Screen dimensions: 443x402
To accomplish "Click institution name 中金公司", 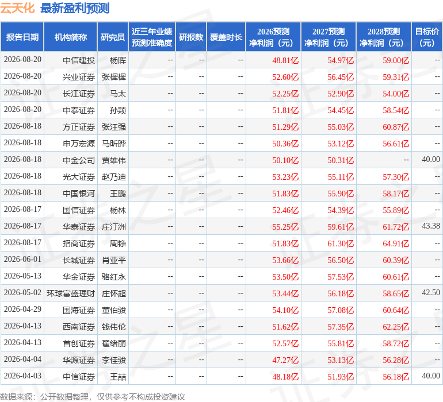I will (x=79, y=160).
